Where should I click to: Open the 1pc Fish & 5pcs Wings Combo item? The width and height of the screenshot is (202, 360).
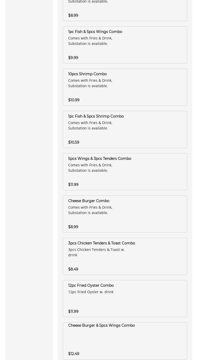click(x=95, y=32)
